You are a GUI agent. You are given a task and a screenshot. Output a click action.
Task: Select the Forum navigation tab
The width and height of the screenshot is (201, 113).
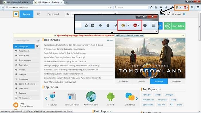tap(26, 14)
